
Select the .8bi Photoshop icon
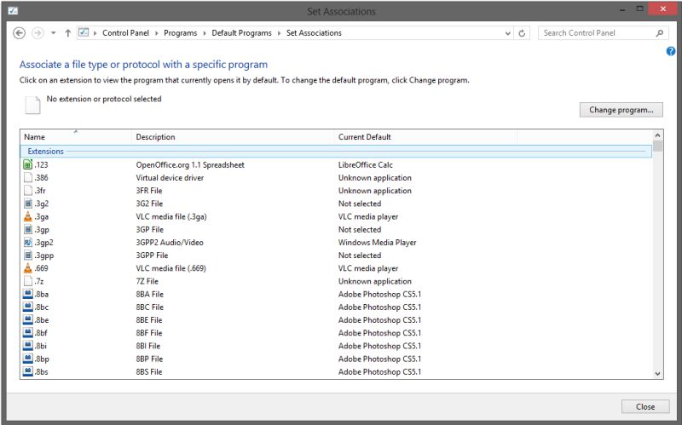click(x=28, y=346)
